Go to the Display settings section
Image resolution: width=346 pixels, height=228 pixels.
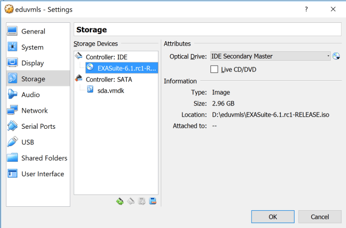point(32,63)
